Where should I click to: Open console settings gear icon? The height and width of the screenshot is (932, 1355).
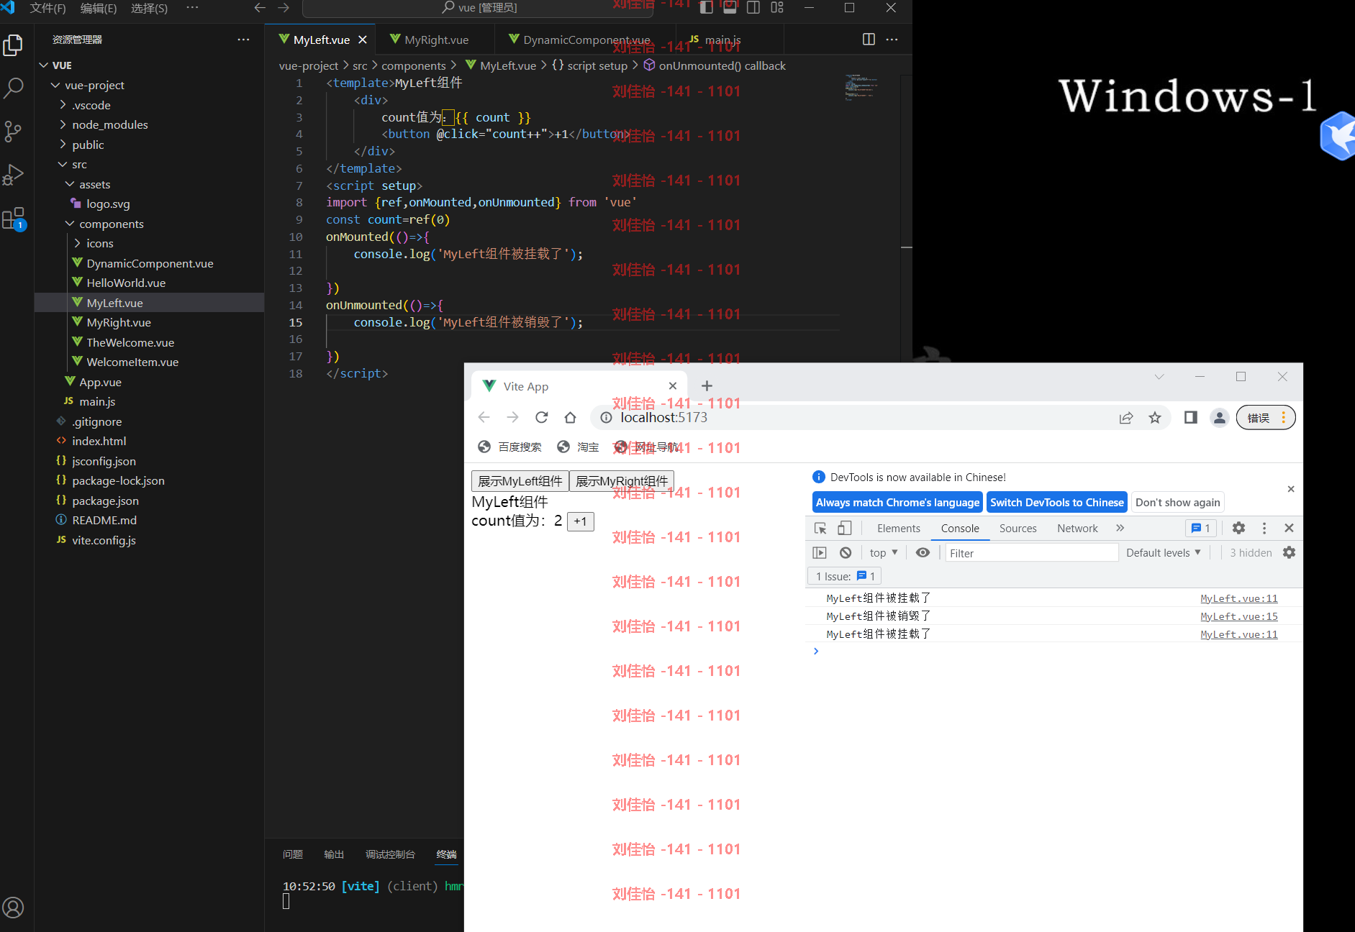point(1289,552)
